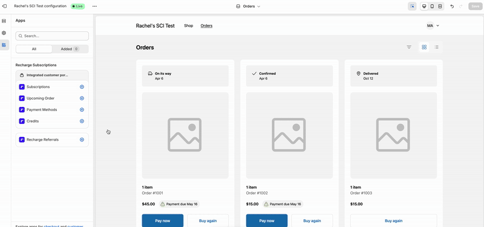Toggle the inspector selection tool

(x=412, y=6)
